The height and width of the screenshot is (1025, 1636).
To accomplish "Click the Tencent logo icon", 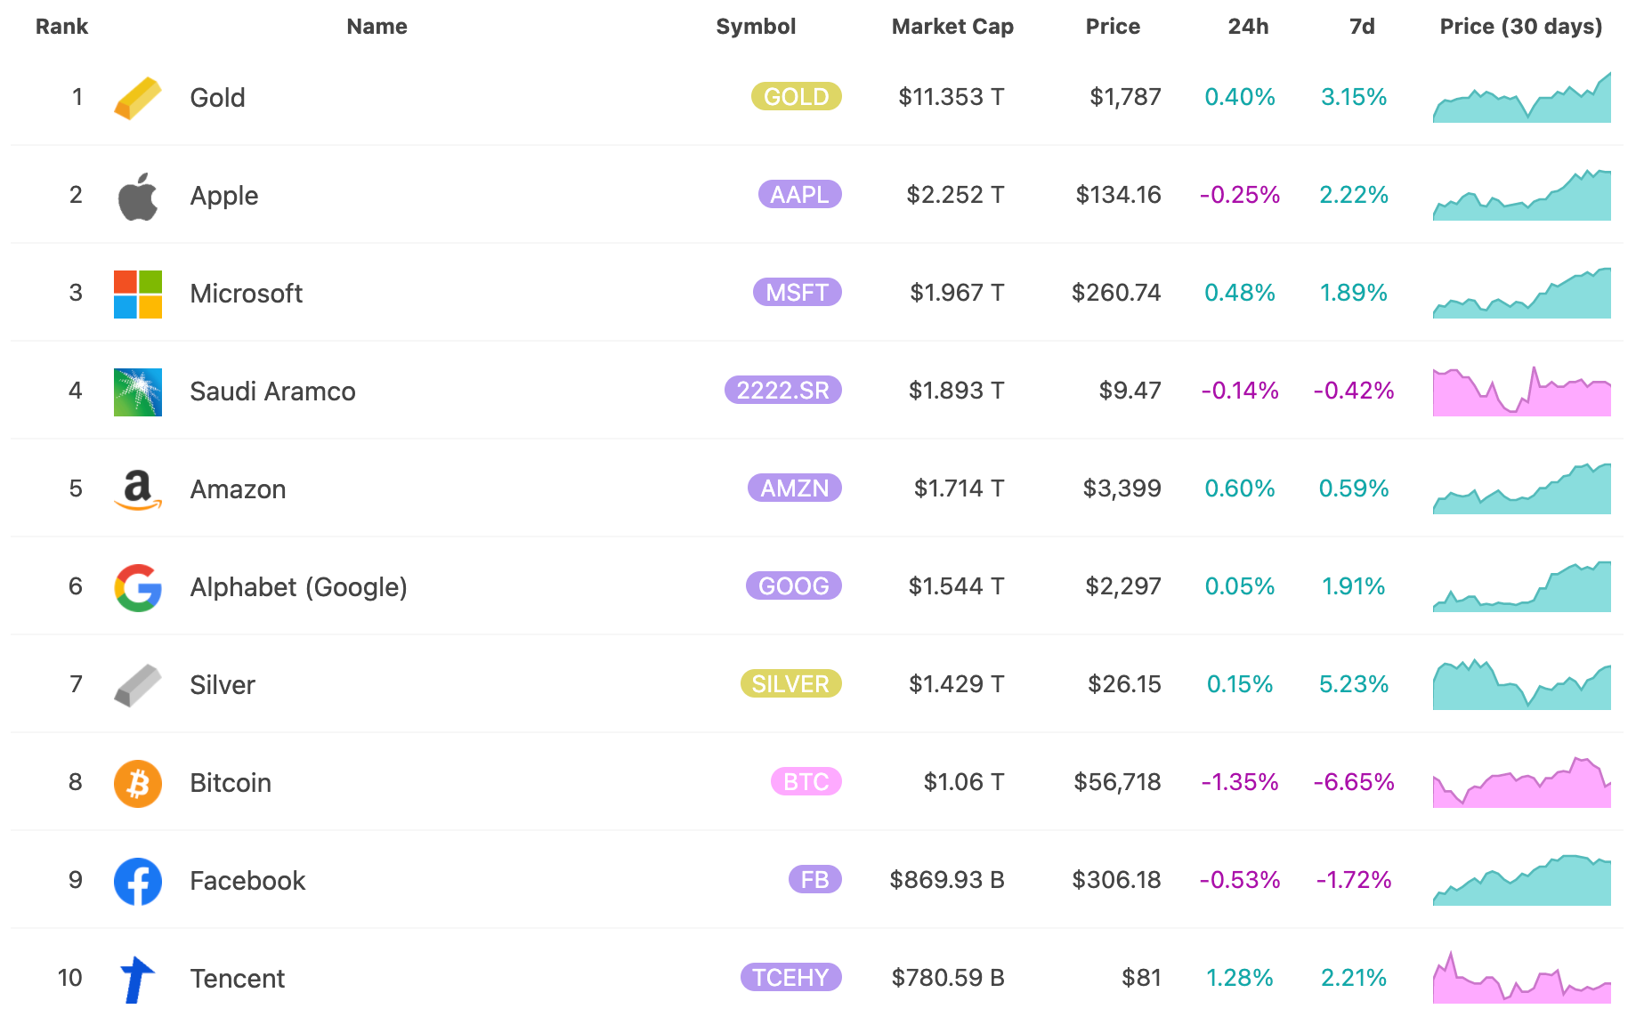I will (137, 979).
